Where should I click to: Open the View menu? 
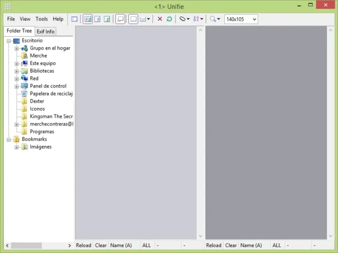pos(25,19)
